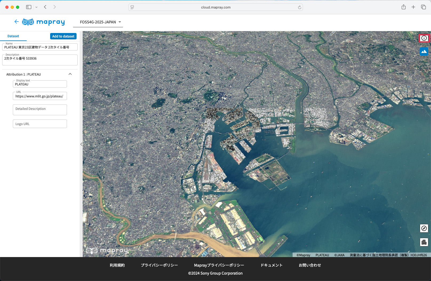
Task: Switch to the Dataset tab
Action: (13, 36)
